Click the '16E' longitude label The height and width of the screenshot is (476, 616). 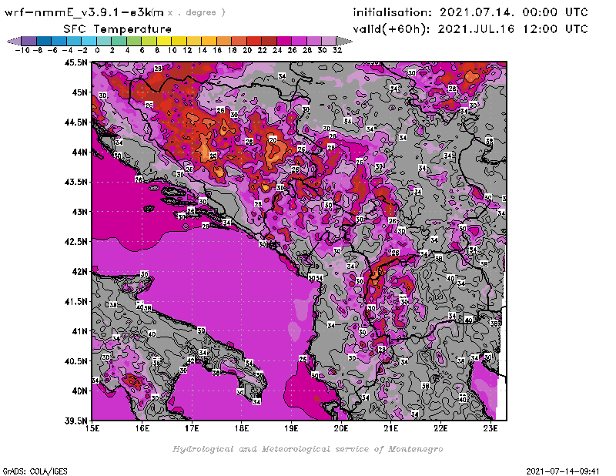142,428
